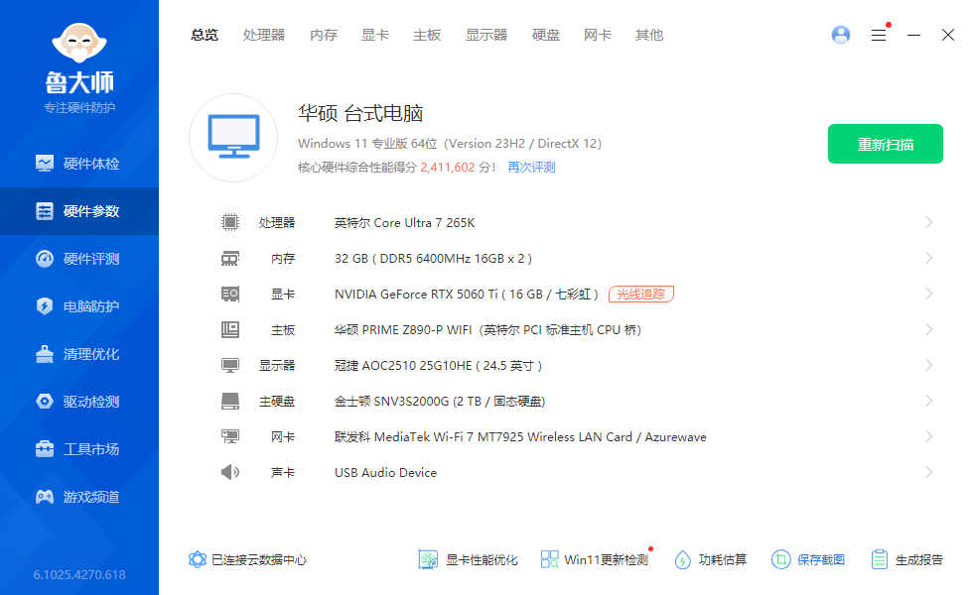This screenshot has height=595, width=973.
Task: Click the 声卡 speaker icon
Action: [230, 472]
